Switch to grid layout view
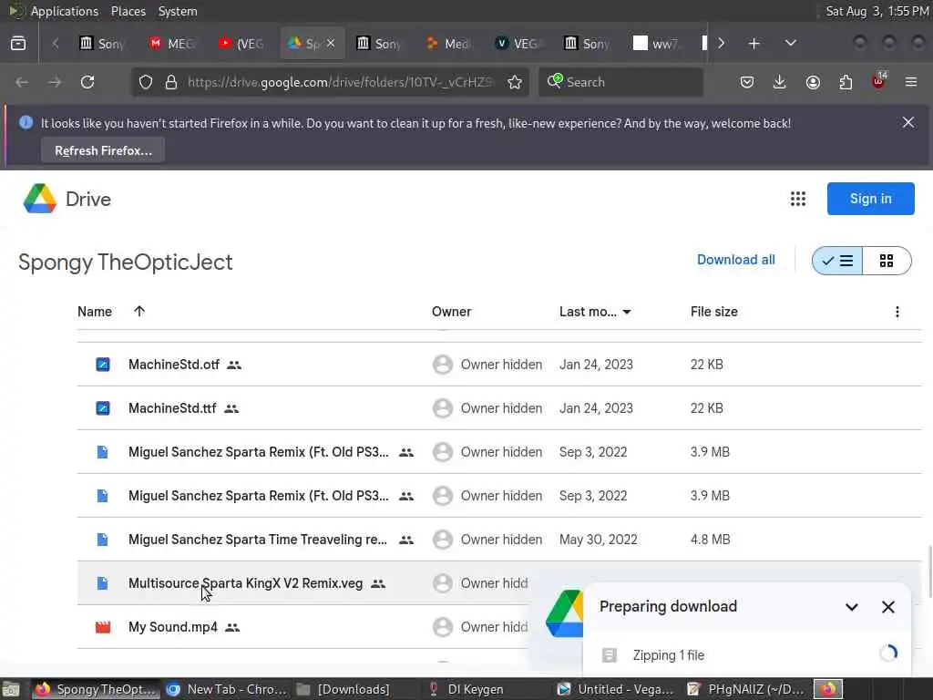Image resolution: width=933 pixels, height=700 pixels. point(887,261)
